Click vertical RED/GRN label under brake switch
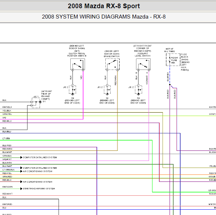This screenshot has width=216, height=215. (x=115, y=80)
